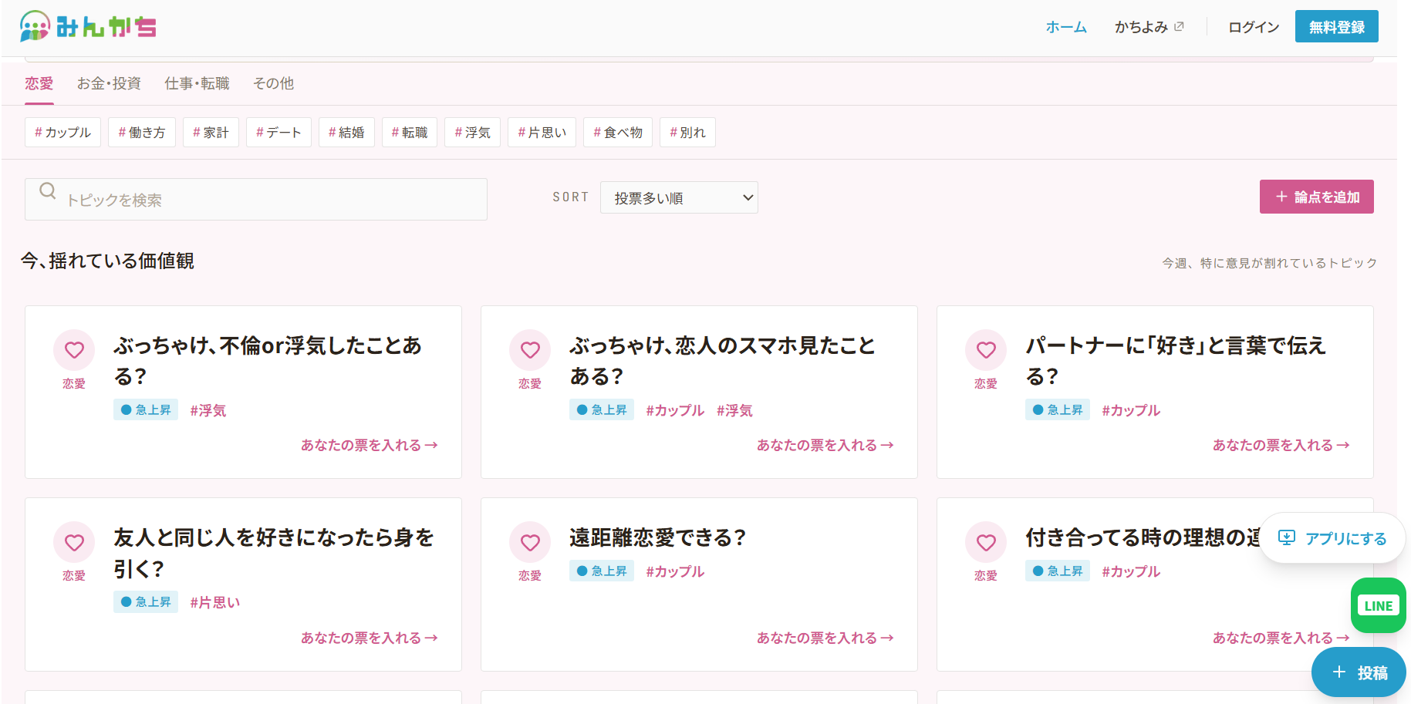The width and height of the screenshot is (1411, 704).
Task: Click あなたの票を入れる on 不倫or浮気 card
Action: 370,445
